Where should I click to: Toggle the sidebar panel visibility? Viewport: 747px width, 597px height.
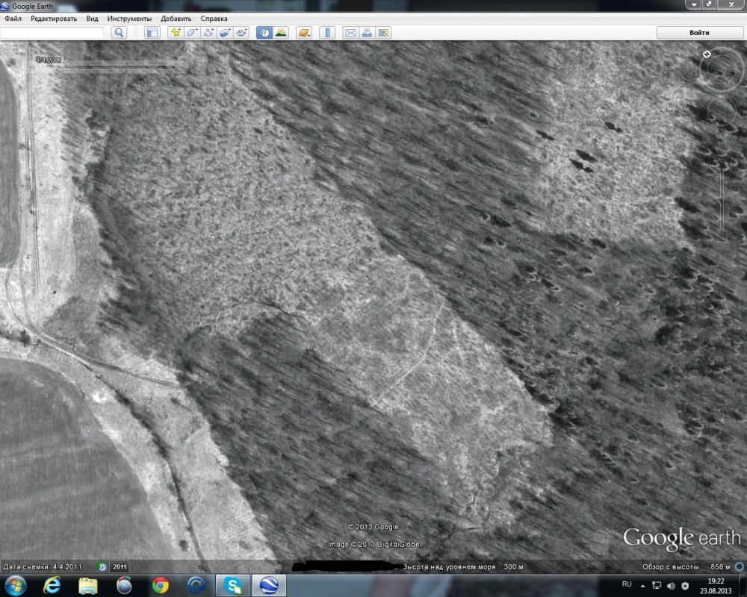[x=152, y=33]
